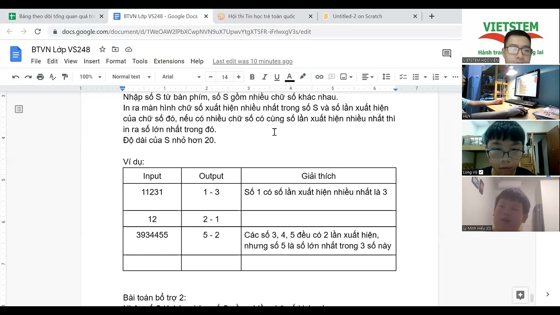Add a comment from the toolbar
Viewport: 560px width, 315px height.
pyautogui.click(x=332, y=77)
